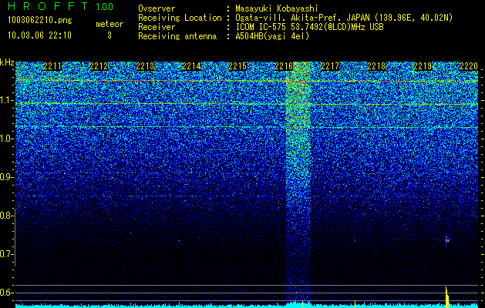Click time marker 2213
Viewport: 485px width, 308px height.
[x=145, y=66]
